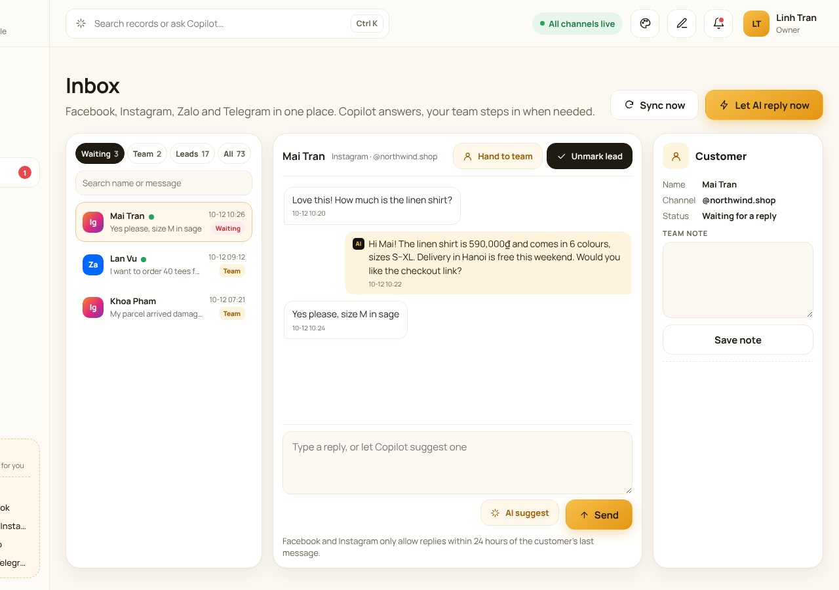Click the Waiting tag on Mai Tran's row
The width and height of the screenshot is (839, 590).
(x=227, y=229)
